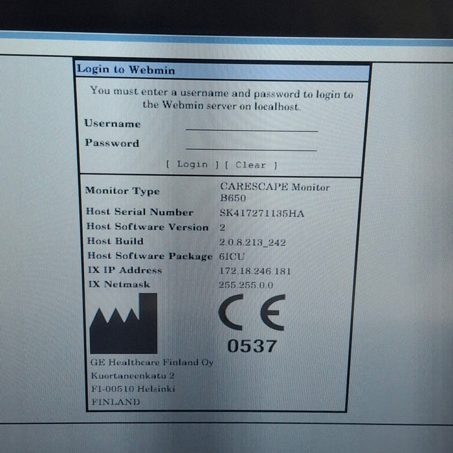Click the Kuortaneenkatu 2 address line
This screenshot has height=453, width=453.
(133, 375)
